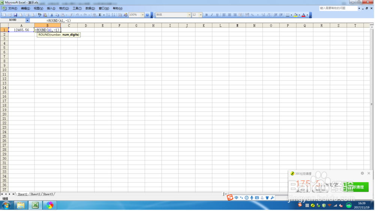This screenshot has width=375, height=211.
Task: Close the 360垃圾清理 popup
Action: click(369, 174)
